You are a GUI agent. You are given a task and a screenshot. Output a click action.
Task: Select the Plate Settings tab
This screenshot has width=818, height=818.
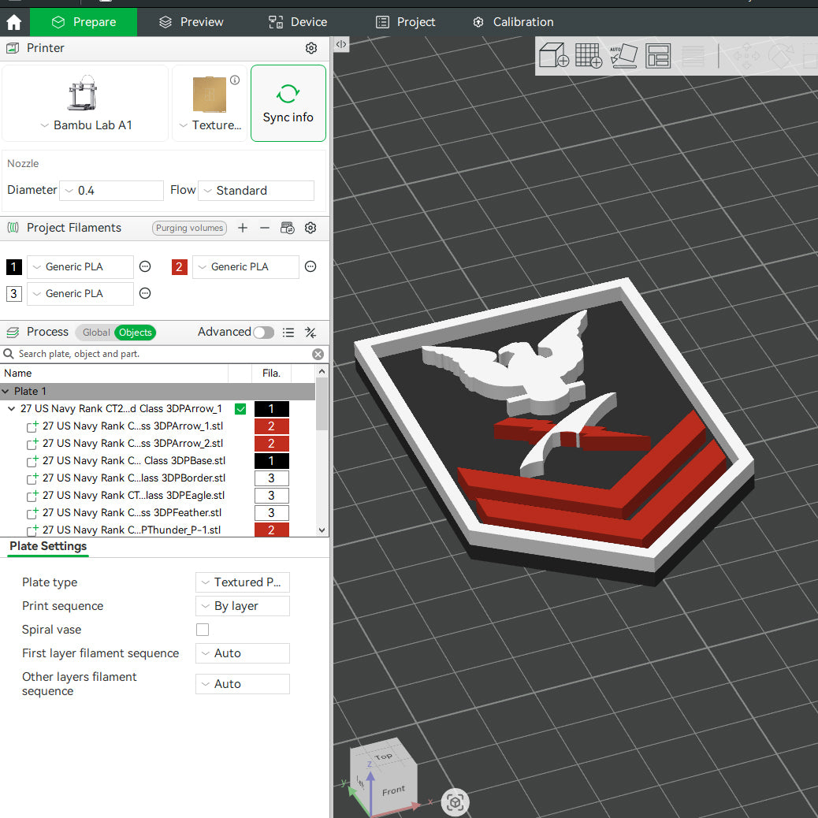48,546
